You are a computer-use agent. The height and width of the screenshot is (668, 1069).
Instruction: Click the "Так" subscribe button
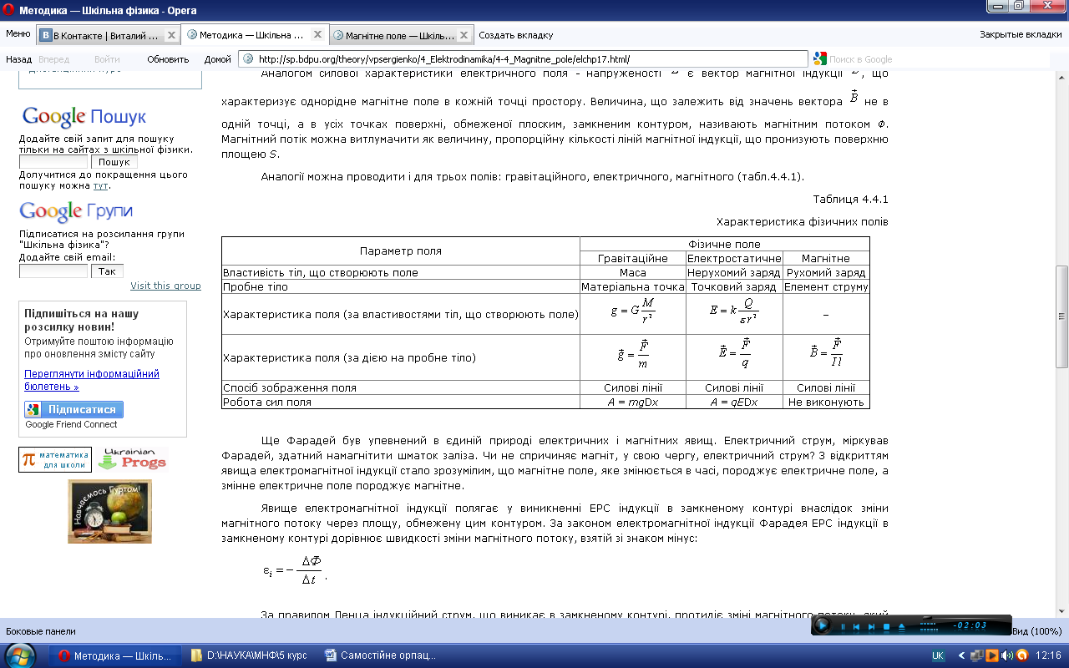click(107, 271)
